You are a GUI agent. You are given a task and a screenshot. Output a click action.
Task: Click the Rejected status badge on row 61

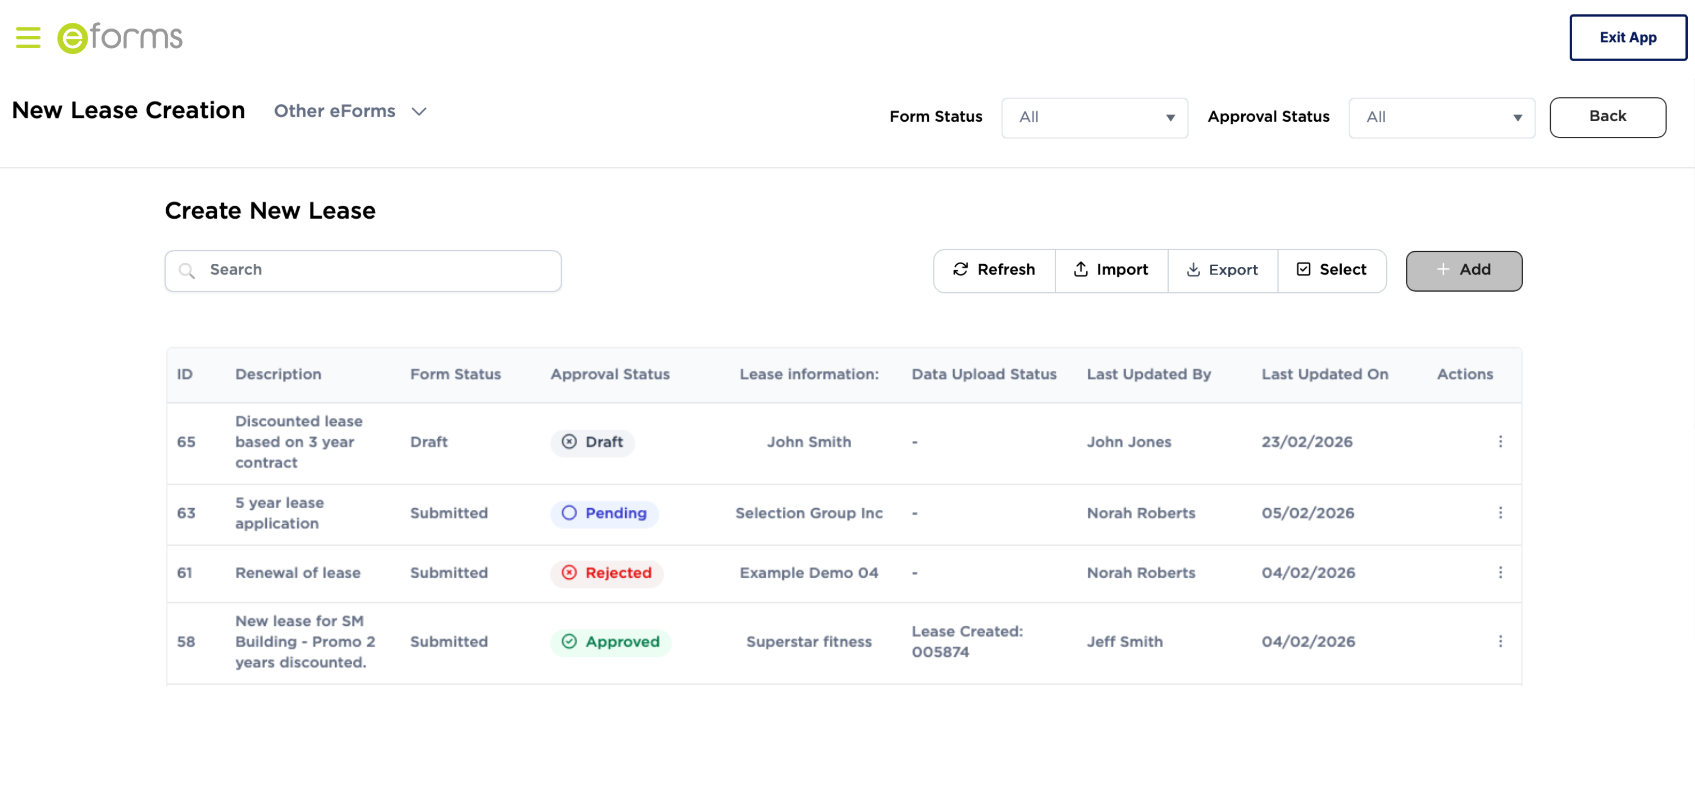[607, 573]
